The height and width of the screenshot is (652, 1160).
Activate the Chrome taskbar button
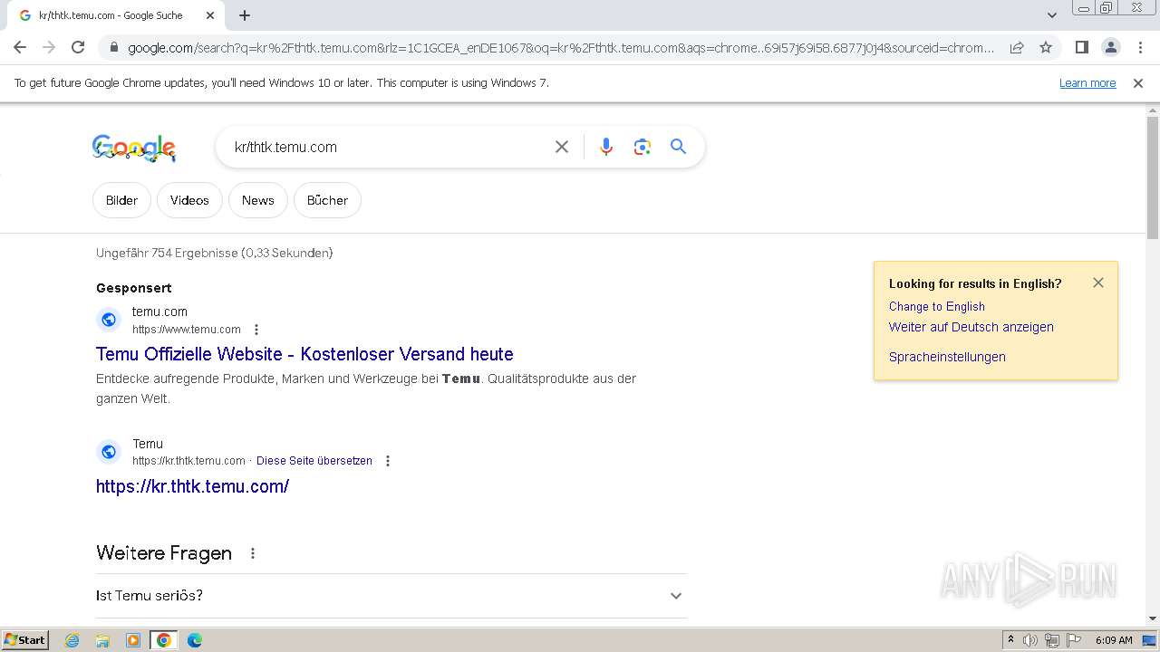(164, 640)
